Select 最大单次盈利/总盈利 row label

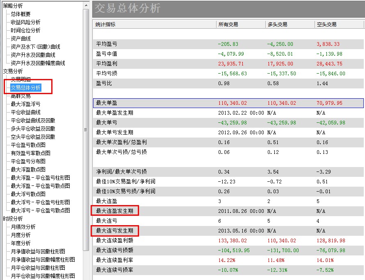121,142
